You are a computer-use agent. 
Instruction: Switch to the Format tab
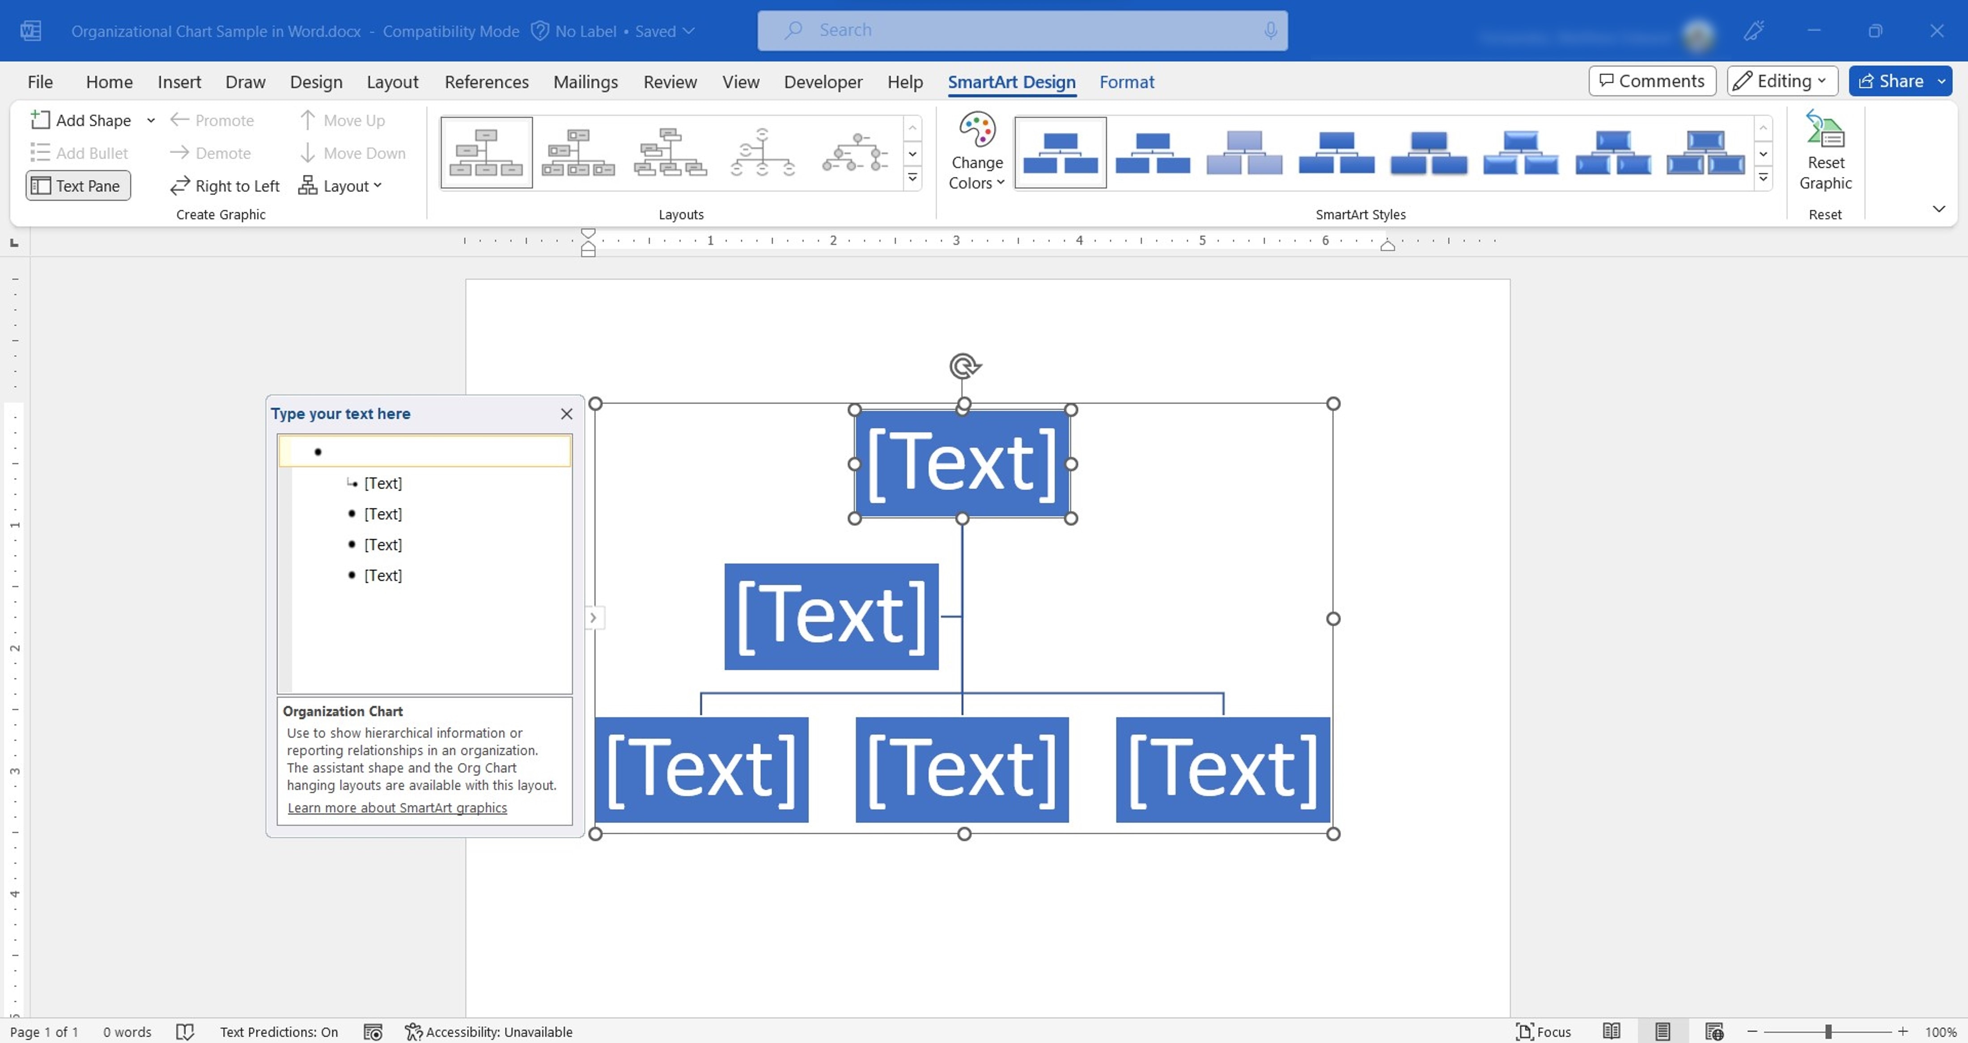[1126, 82]
